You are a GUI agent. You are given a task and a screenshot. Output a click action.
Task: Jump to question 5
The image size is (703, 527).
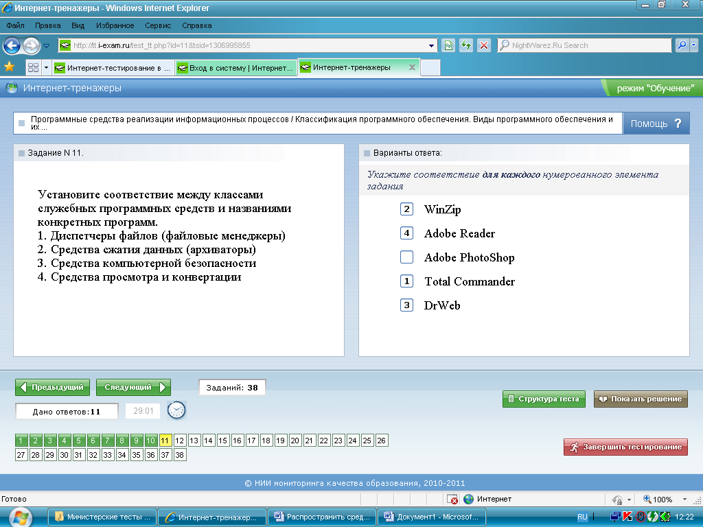(78, 441)
